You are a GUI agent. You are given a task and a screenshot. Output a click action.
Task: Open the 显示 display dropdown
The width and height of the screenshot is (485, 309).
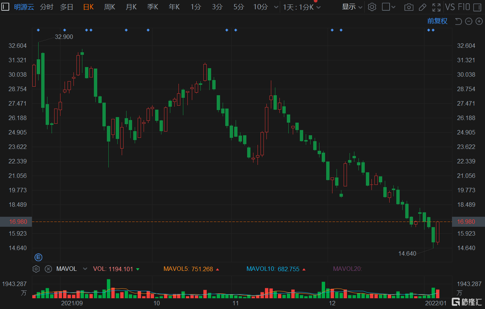pyautogui.click(x=352, y=7)
